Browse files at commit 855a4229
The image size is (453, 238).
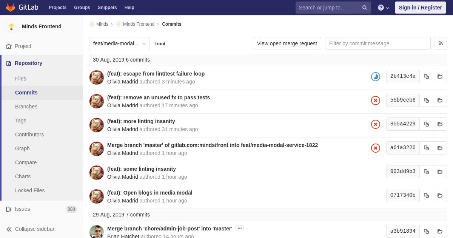(440, 124)
